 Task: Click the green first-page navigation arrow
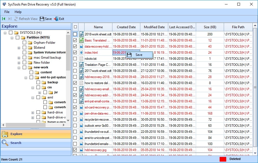[x=4, y=19]
